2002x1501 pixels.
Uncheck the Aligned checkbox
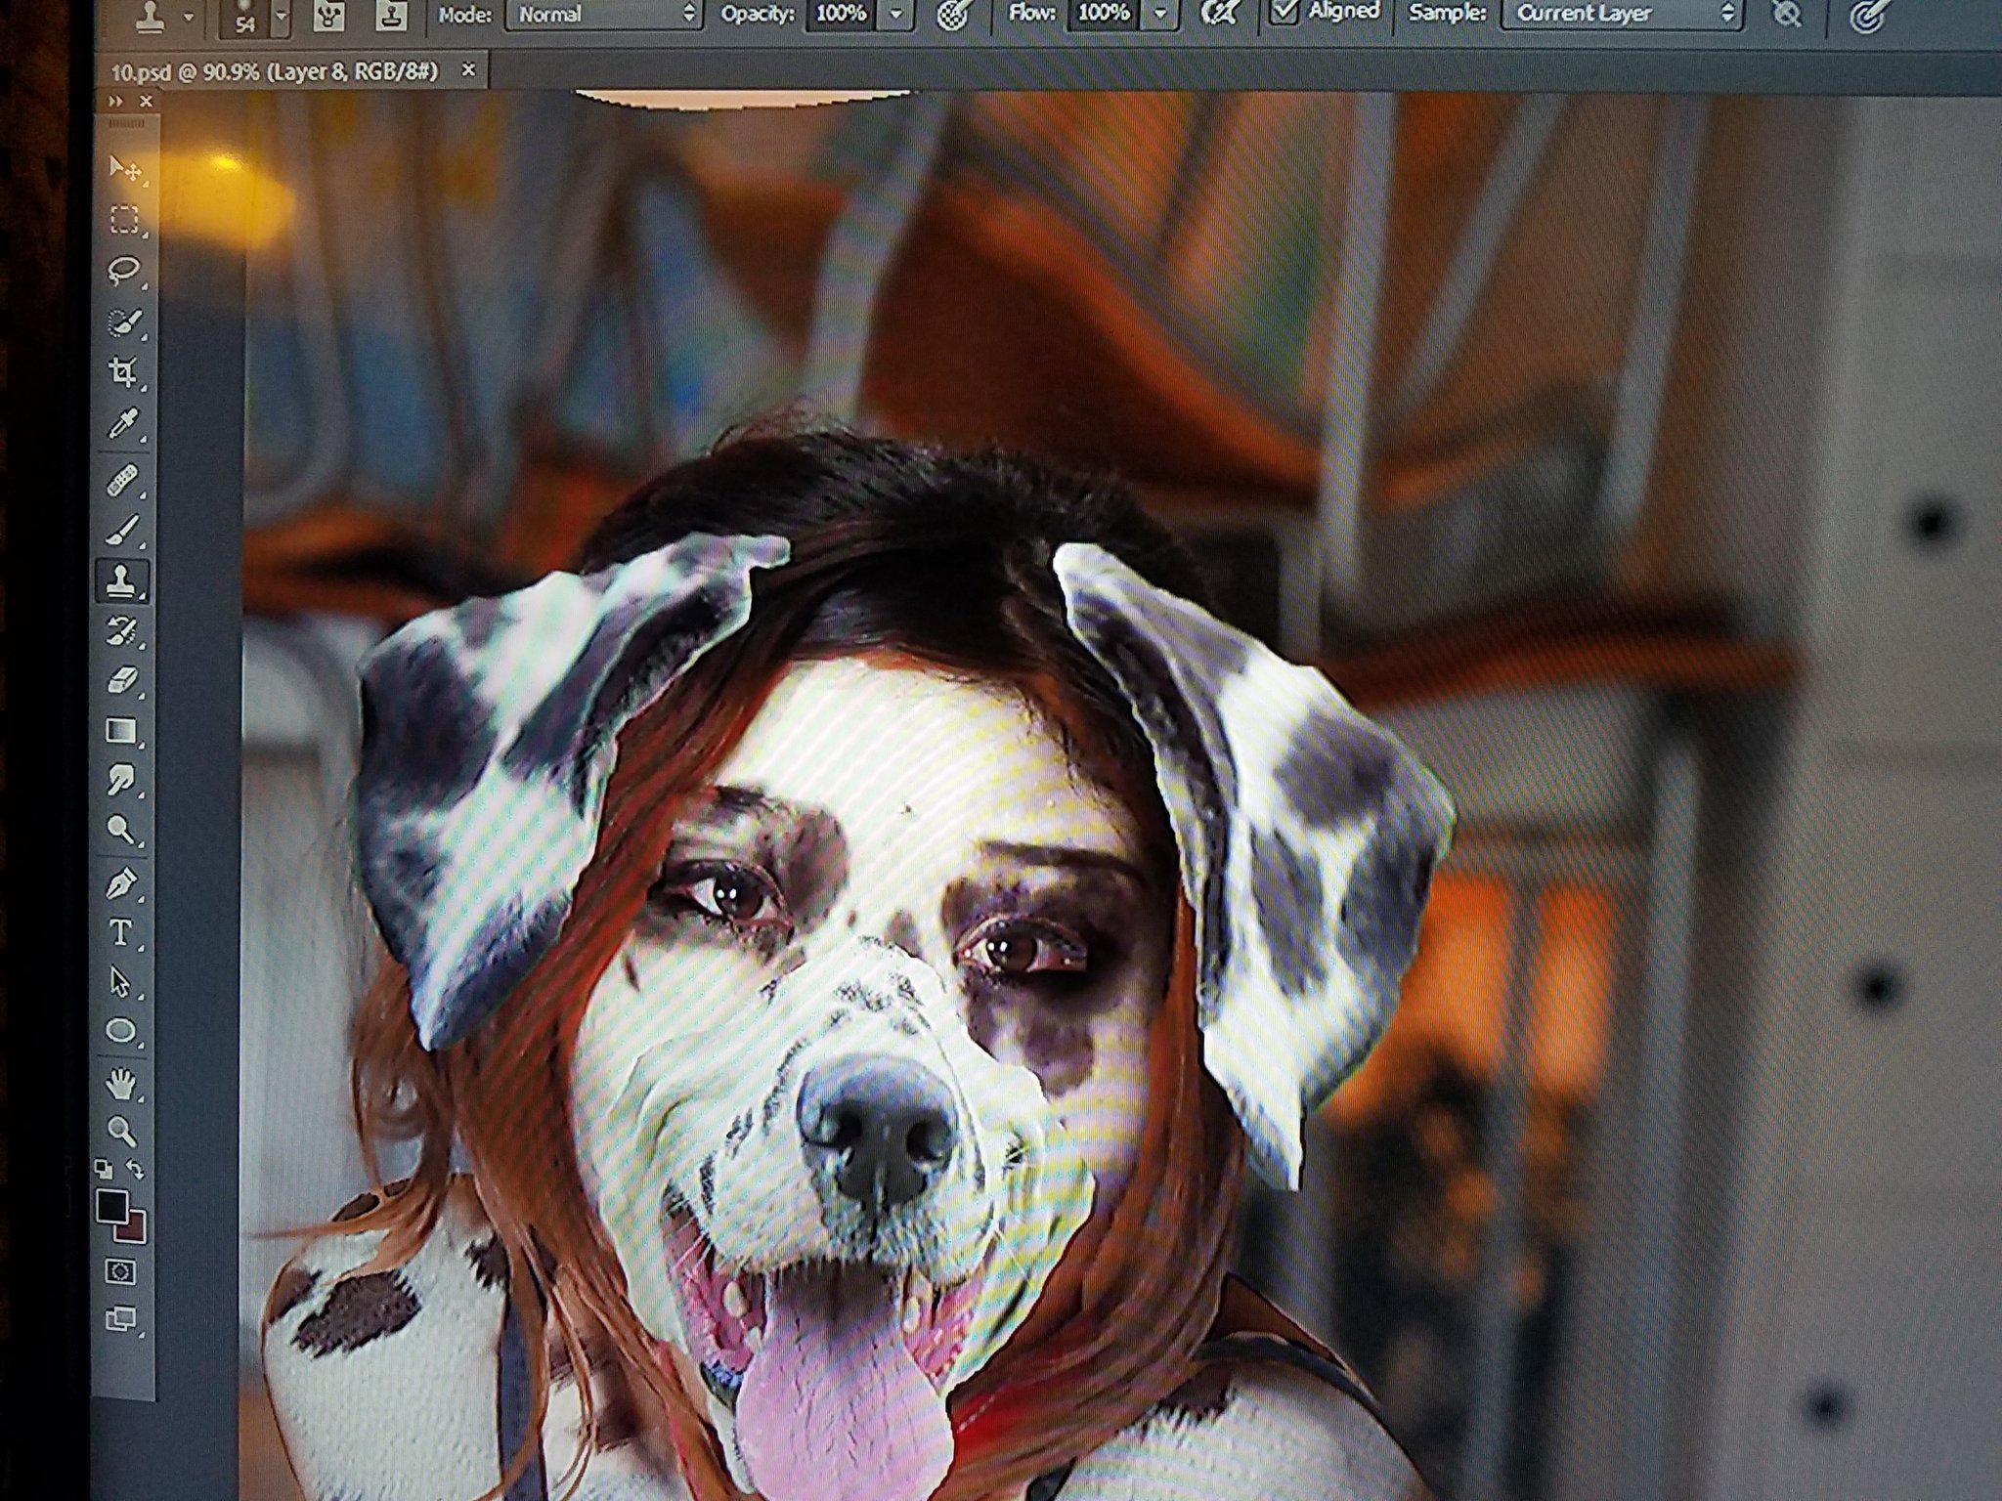pos(1284,12)
